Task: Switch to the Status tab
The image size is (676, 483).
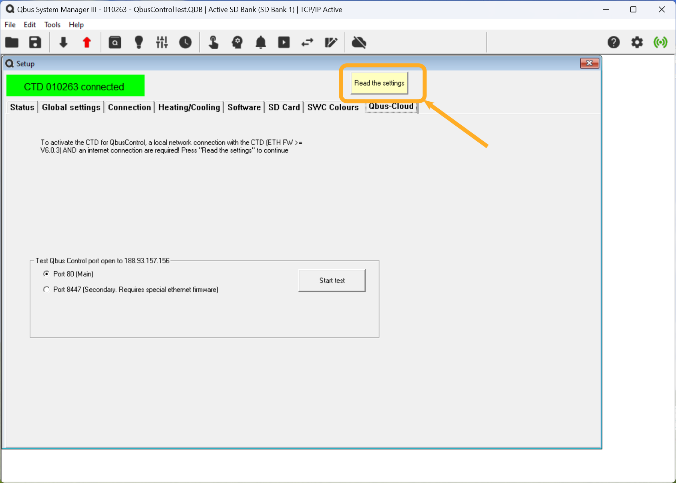Action: click(22, 107)
